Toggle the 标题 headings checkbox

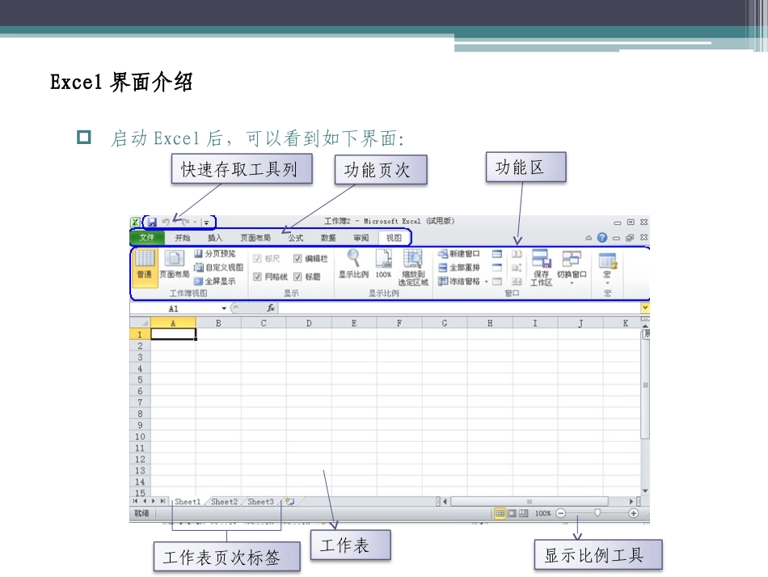[297, 277]
